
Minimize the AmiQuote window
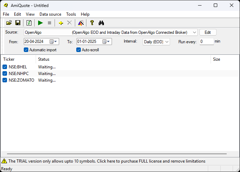(x=200, y=5)
